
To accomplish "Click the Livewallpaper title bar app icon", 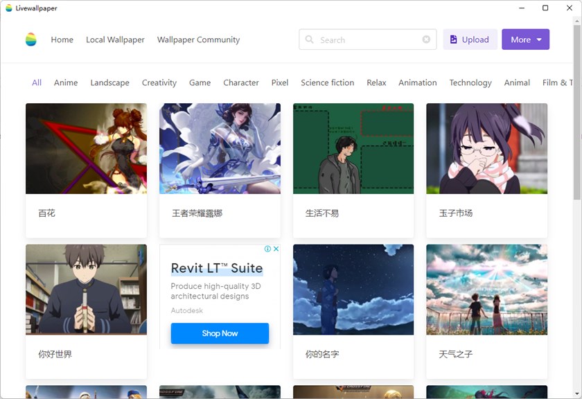I will [x=9, y=8].
